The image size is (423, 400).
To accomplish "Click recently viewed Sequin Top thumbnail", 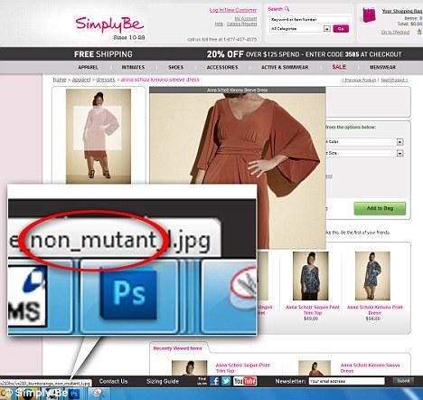I will pyautogui.click(x=189, y=368).
